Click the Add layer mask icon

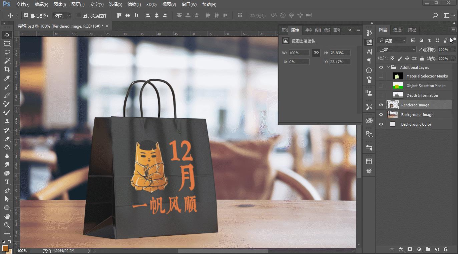pyautogui.click(x=410, y=249)
